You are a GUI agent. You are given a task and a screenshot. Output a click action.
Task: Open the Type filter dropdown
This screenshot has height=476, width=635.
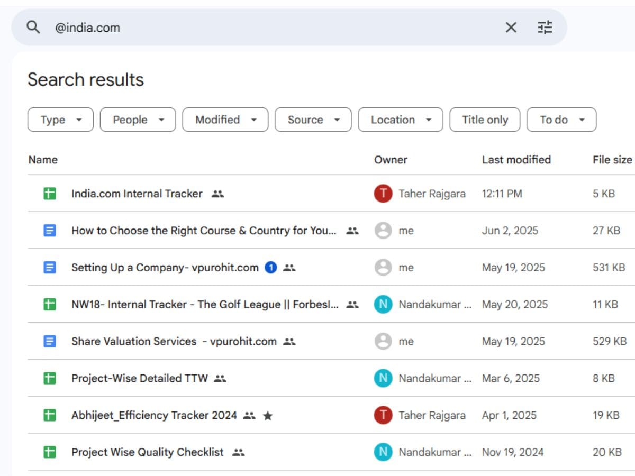60,120
